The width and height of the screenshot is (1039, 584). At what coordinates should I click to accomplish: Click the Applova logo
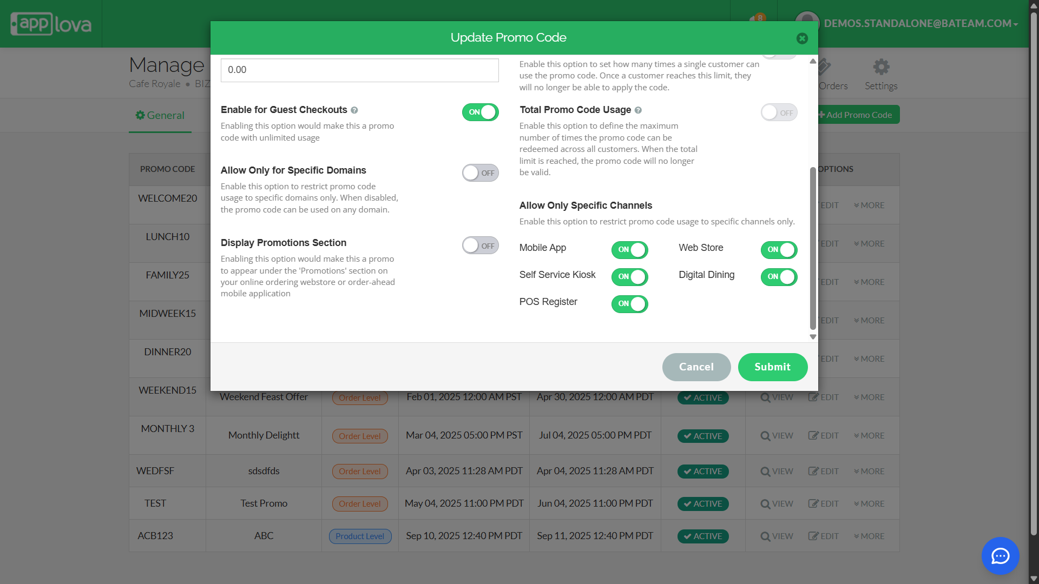click(51, 24)
